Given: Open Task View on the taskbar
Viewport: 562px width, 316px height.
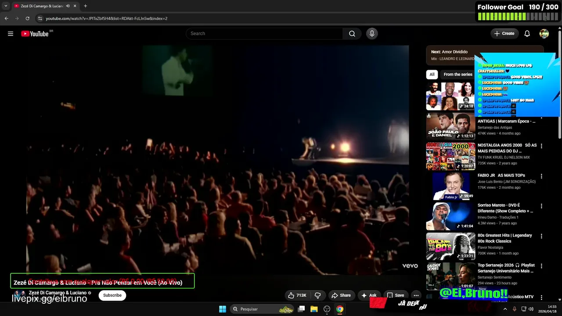Looking at the screenshot, I should (x=301, y=309).
